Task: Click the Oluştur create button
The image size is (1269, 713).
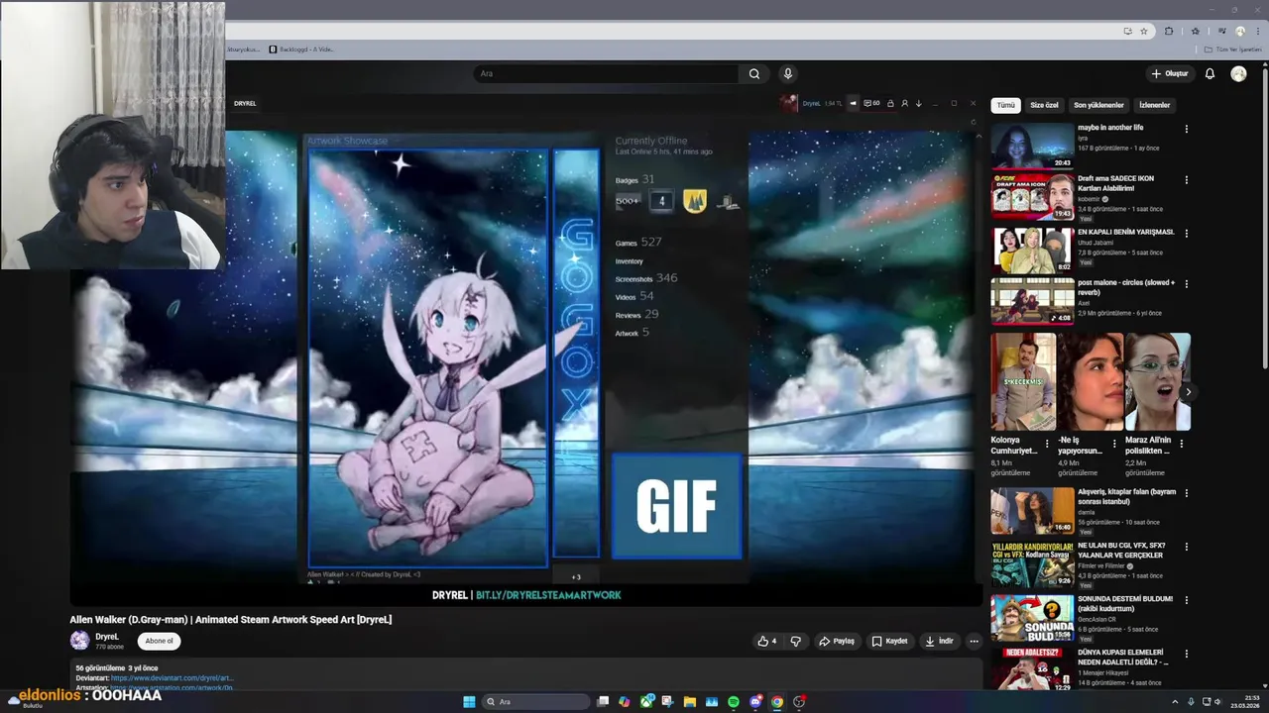Action: pyautogui.click(x=1170, y=73)
